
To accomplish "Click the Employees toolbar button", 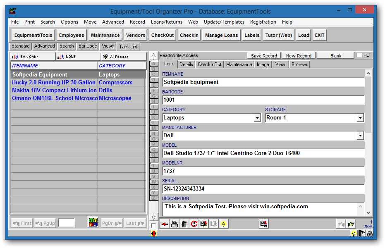I will click(x=72, y=35).
